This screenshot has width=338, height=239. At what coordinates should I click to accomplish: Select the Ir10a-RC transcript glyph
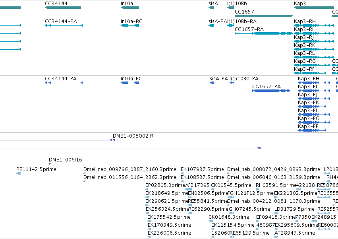[130, 25]
